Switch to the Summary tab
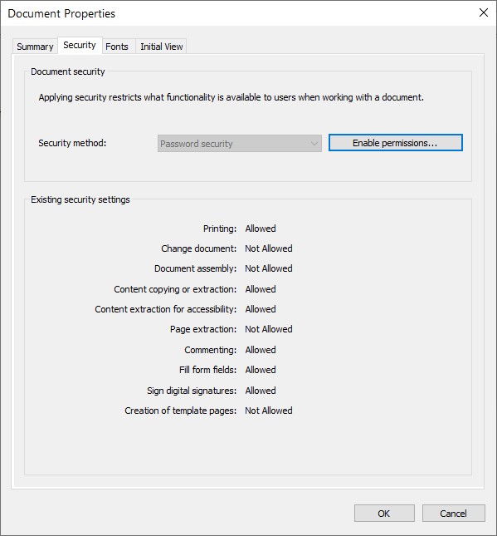Viewport: 497px width, 536px height. [35, 47]
